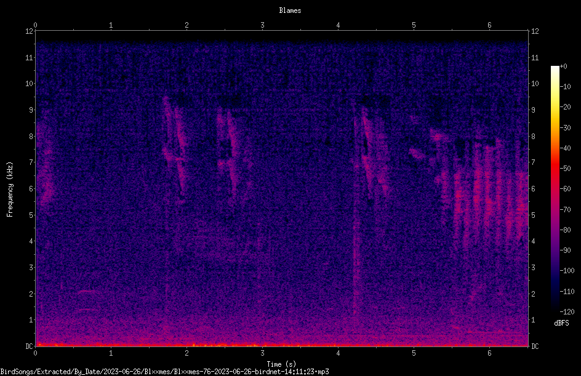Screen dimensions: 581x376
Task: Click the faint 2 kHz tone near 0.7 seconds
Action: [86, 292]
